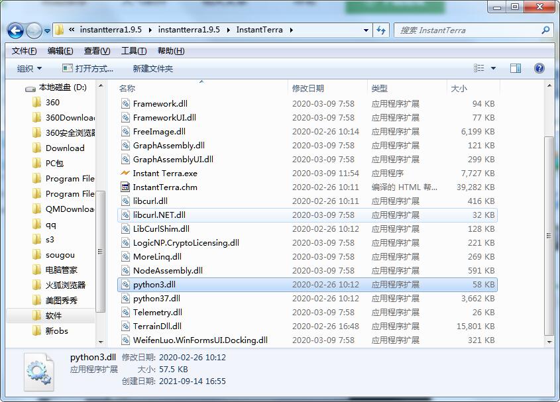Viewport: 560px width, 402px height.
Task: Click the InstantTerra.chm help file icon
Action: [125, 187]
